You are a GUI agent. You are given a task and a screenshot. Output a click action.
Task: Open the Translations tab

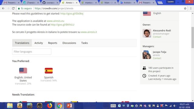pyautogui.click(x=22, y=43)
